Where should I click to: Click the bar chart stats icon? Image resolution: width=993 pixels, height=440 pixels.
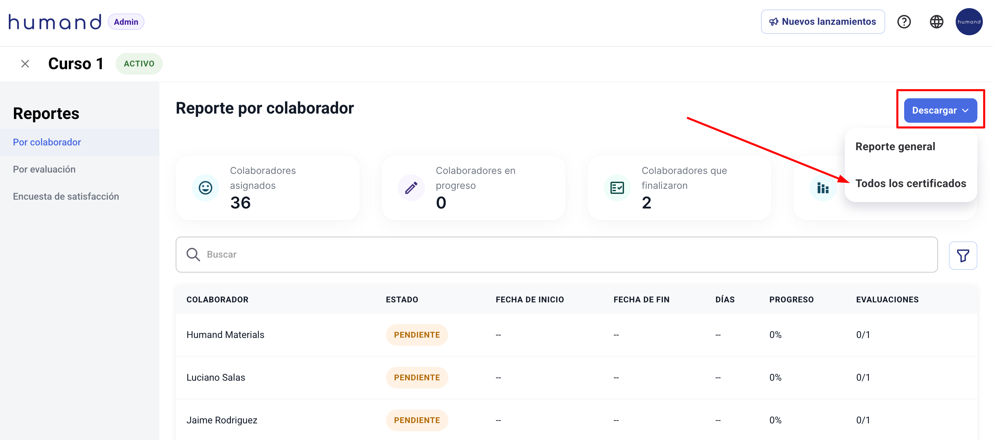823,188
